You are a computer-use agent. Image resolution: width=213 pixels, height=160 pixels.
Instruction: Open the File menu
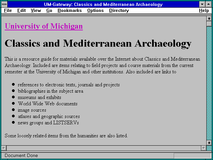pos(8,10)
